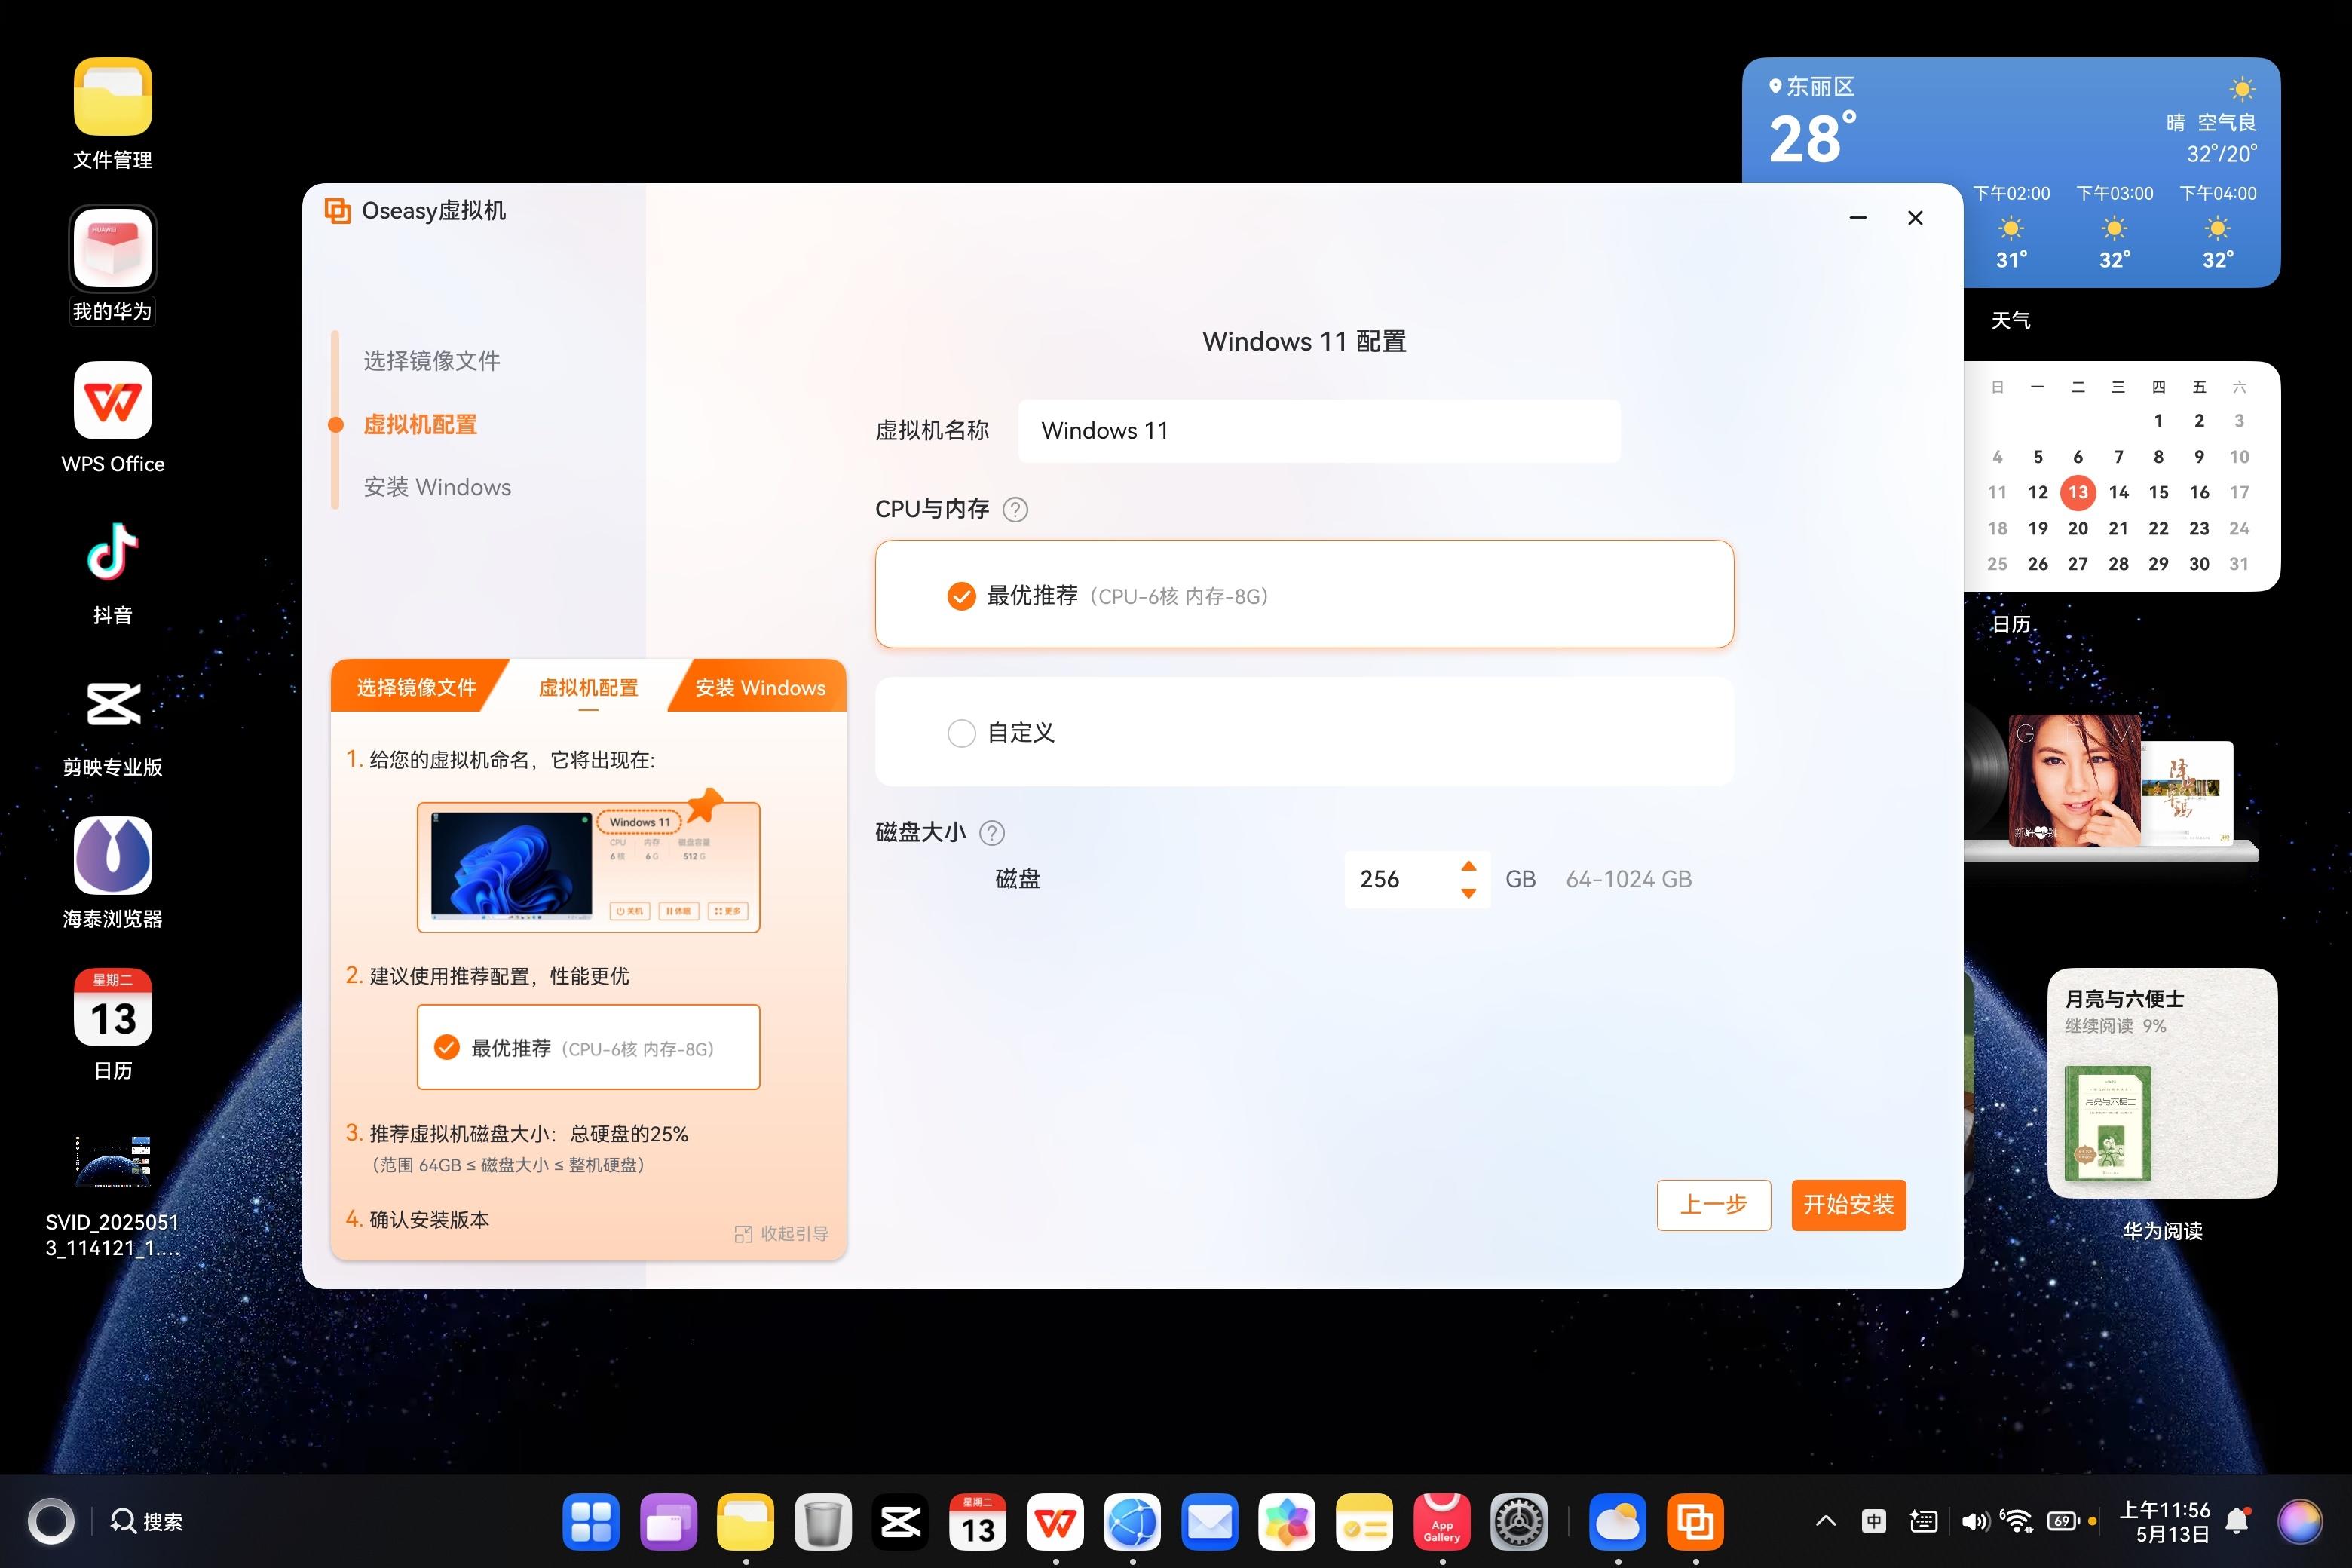This screenshot has width=2352, height=1568.
Task: Open the volume speaker icon in tray
Action: tap(1974, 1522)
